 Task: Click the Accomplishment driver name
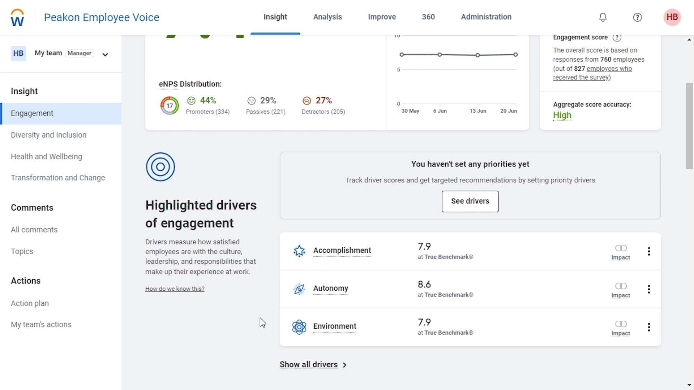(x=342, y=251)
